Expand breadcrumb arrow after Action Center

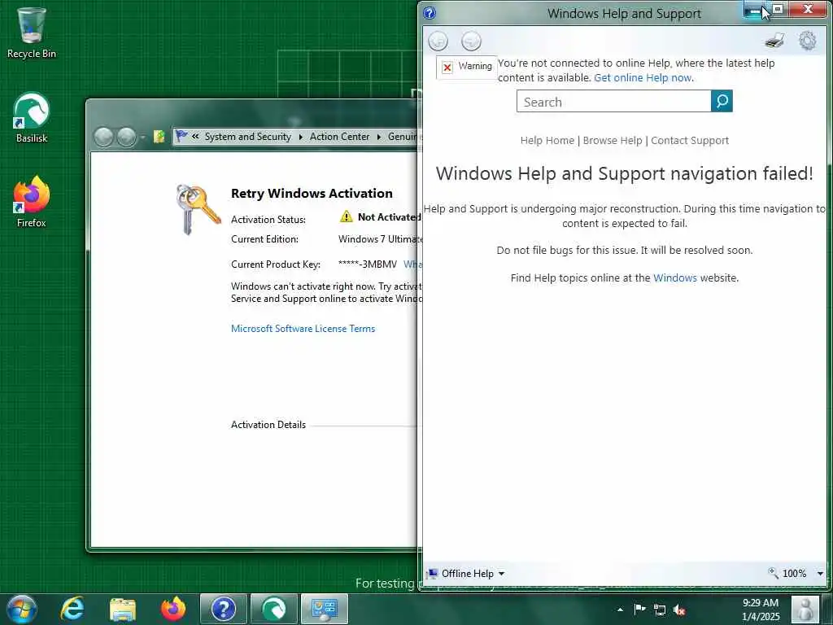(x=379, y=137)
